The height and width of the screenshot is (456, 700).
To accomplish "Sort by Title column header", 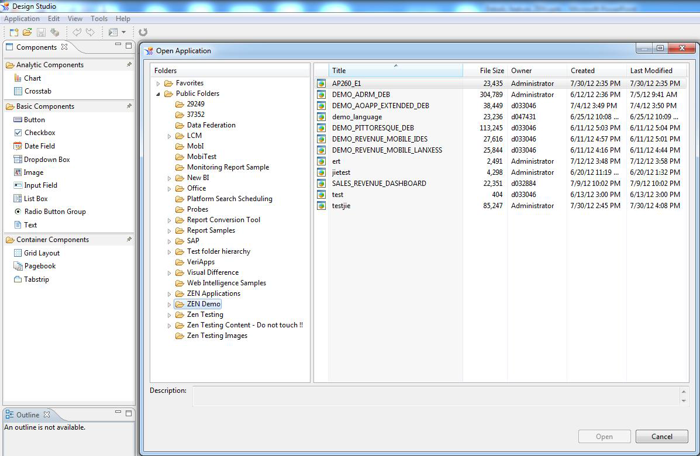I will pos(395,70).
